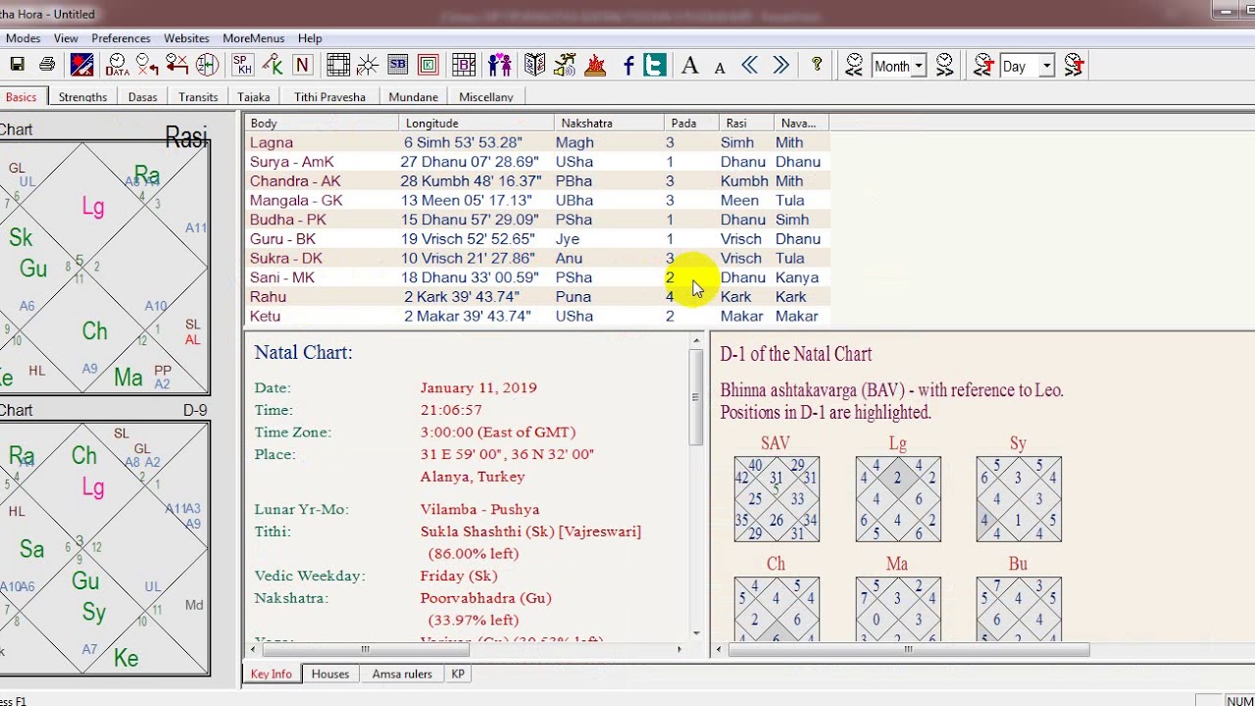
Task: Click the sun with K icon
Action: 368,65
